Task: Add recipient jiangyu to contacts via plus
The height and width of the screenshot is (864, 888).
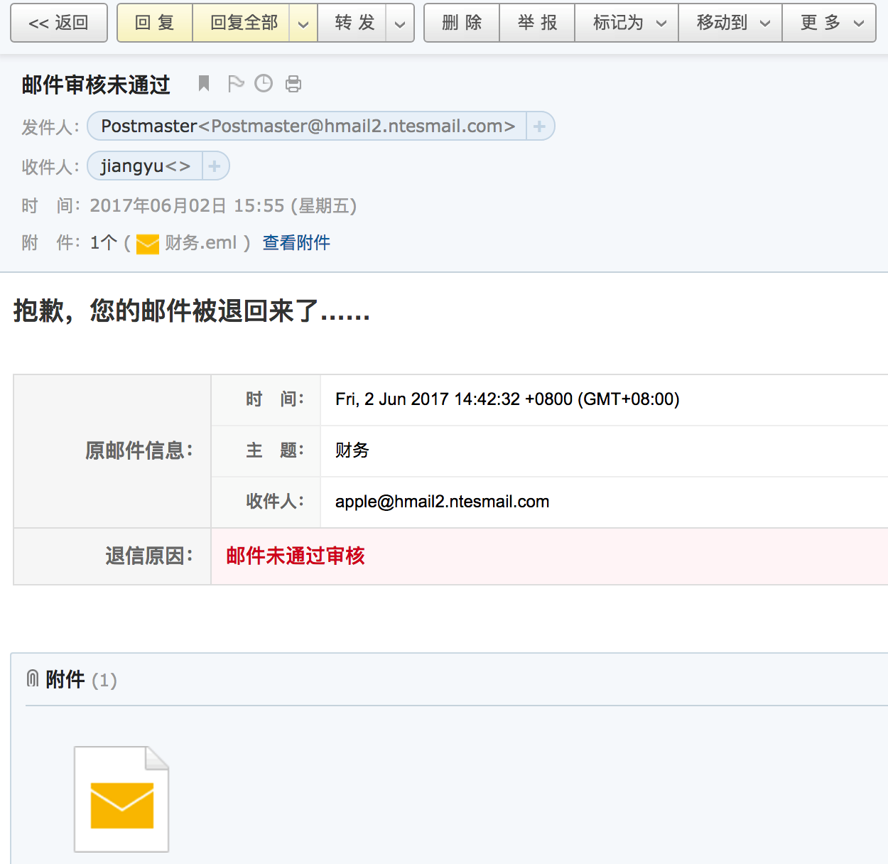Action: (215, 166)
